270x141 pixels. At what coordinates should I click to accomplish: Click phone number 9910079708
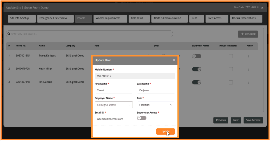click(x=23, y=68)
